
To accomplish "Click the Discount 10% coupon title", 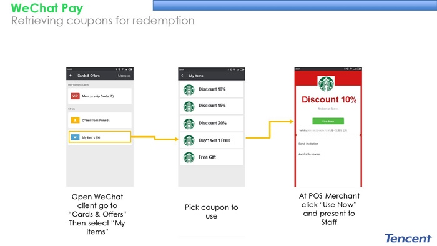I will pyautogui.click(x=329, y=100).
